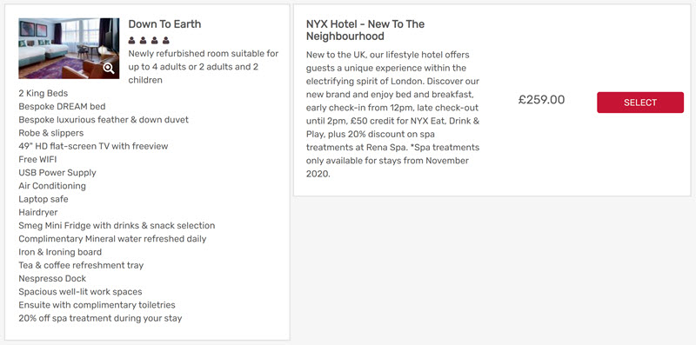This screenshot has height=345, width=696.
Task: Click the Smeg Mini Fridge amenity line
Action: coord(117,226)
